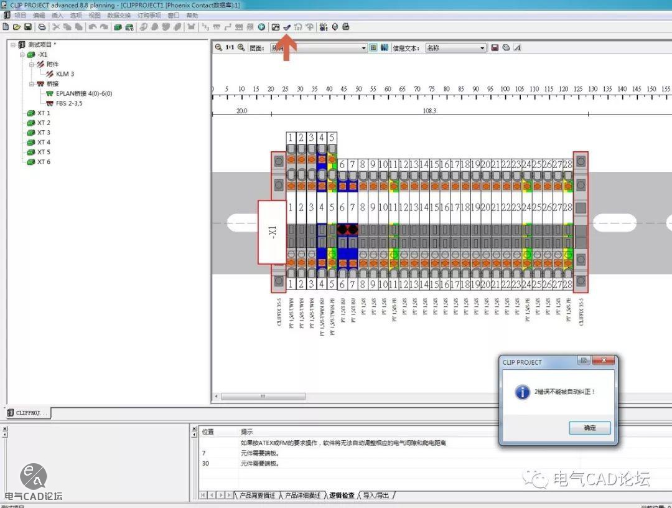Click the first green terminal strip toolbar icon
The image size is (672, 508).
(118, 27)
